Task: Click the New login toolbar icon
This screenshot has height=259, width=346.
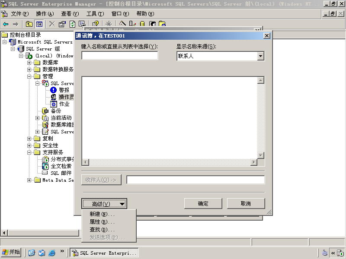Action: pyautogui.click(x=152, y=23)
